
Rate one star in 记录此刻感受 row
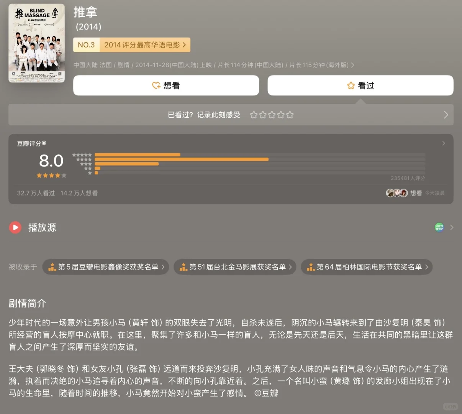tap(254, 115)
